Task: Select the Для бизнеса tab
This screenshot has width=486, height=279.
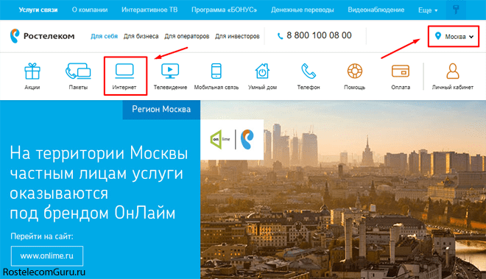Action: click(141, 36)
